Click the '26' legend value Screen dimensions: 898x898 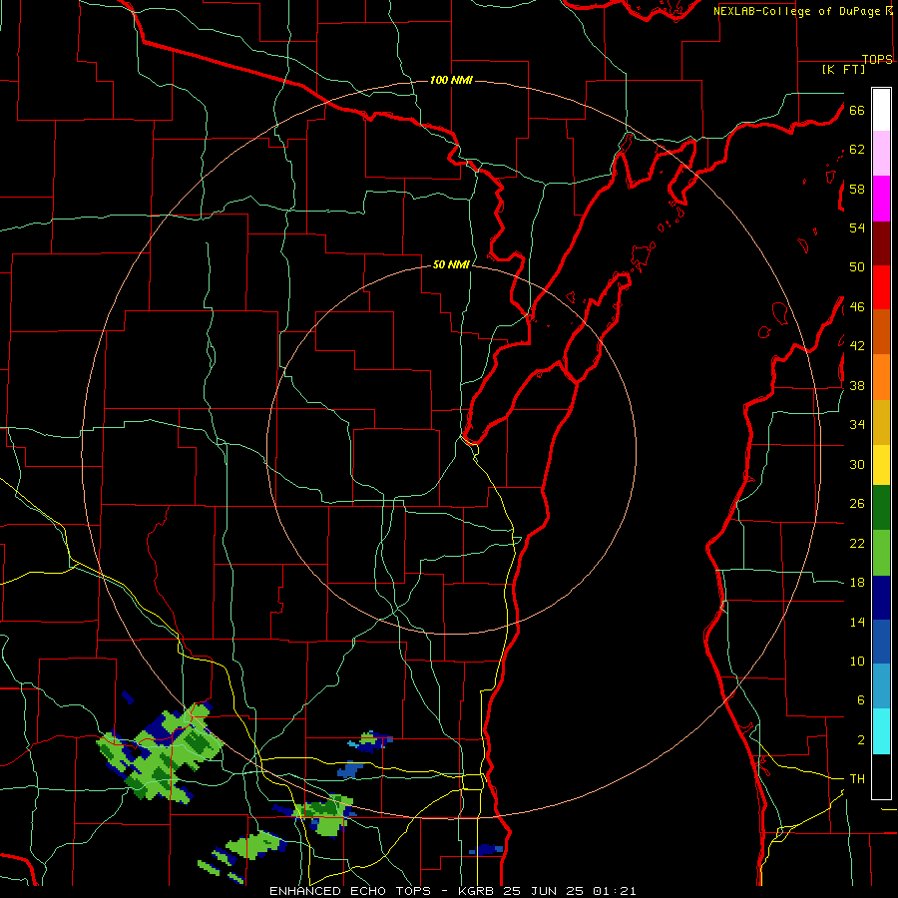point(857,504)
